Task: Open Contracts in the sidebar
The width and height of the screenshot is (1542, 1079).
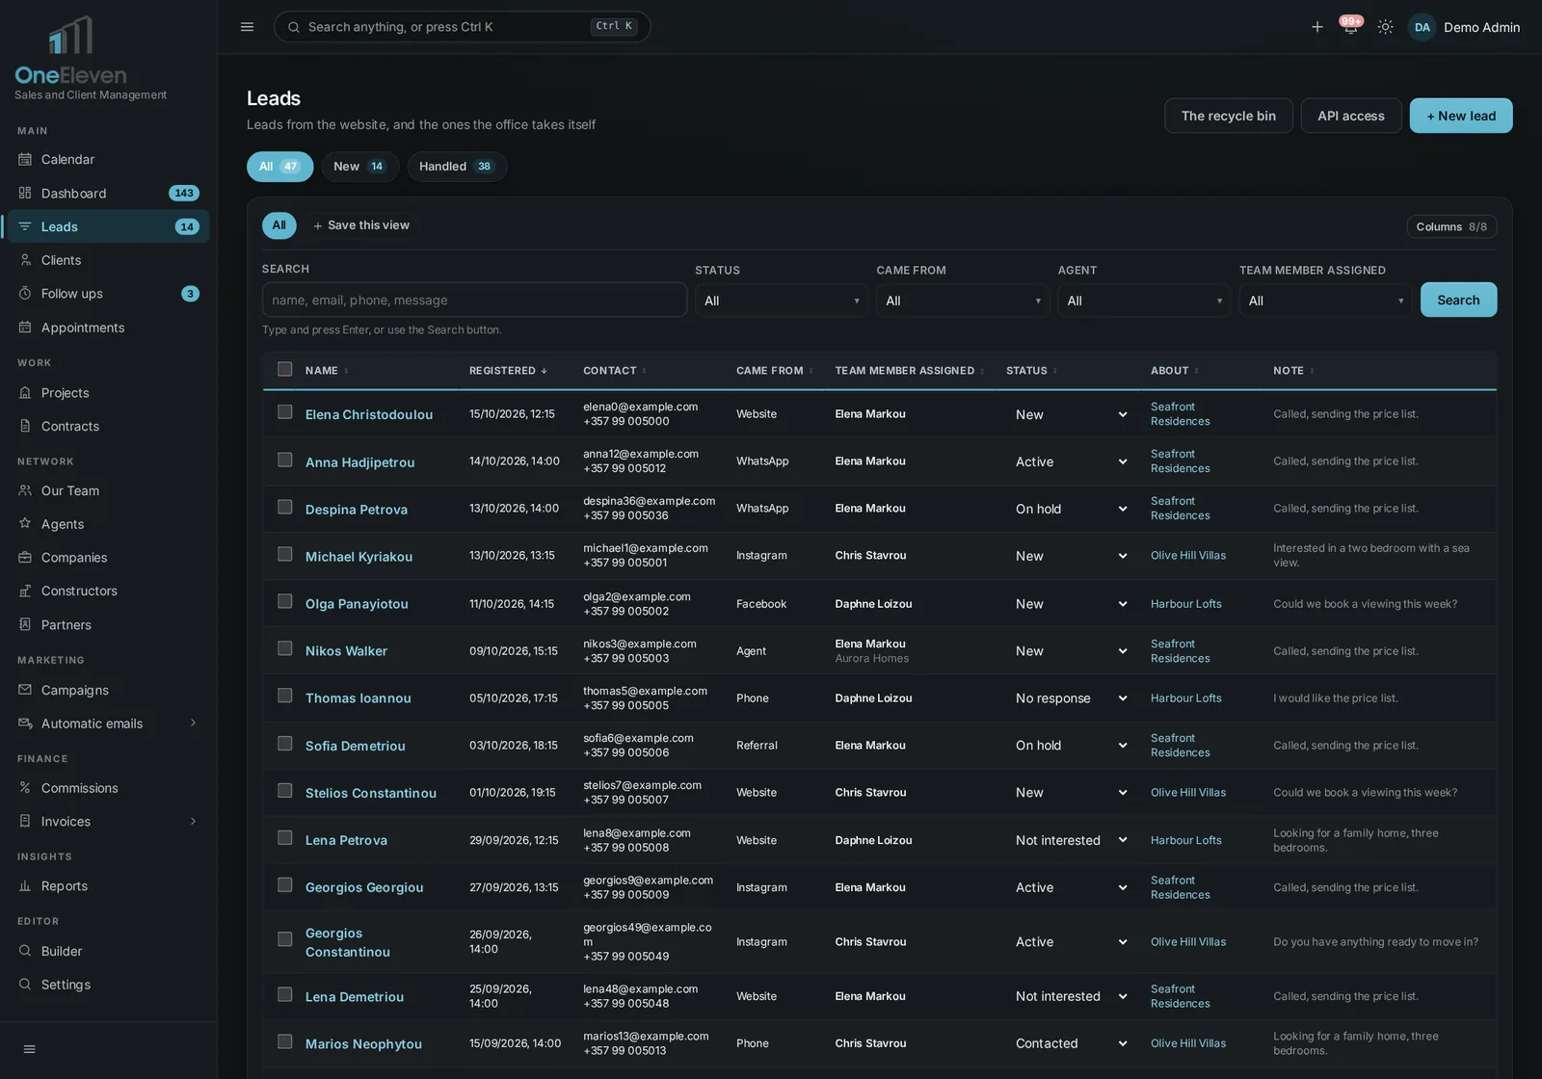Action: (x=106, y=426)
